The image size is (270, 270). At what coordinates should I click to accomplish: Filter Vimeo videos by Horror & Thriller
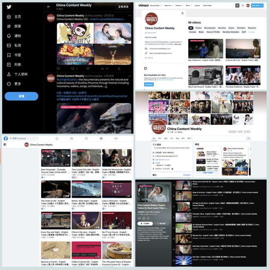click(x=213, y=32)
